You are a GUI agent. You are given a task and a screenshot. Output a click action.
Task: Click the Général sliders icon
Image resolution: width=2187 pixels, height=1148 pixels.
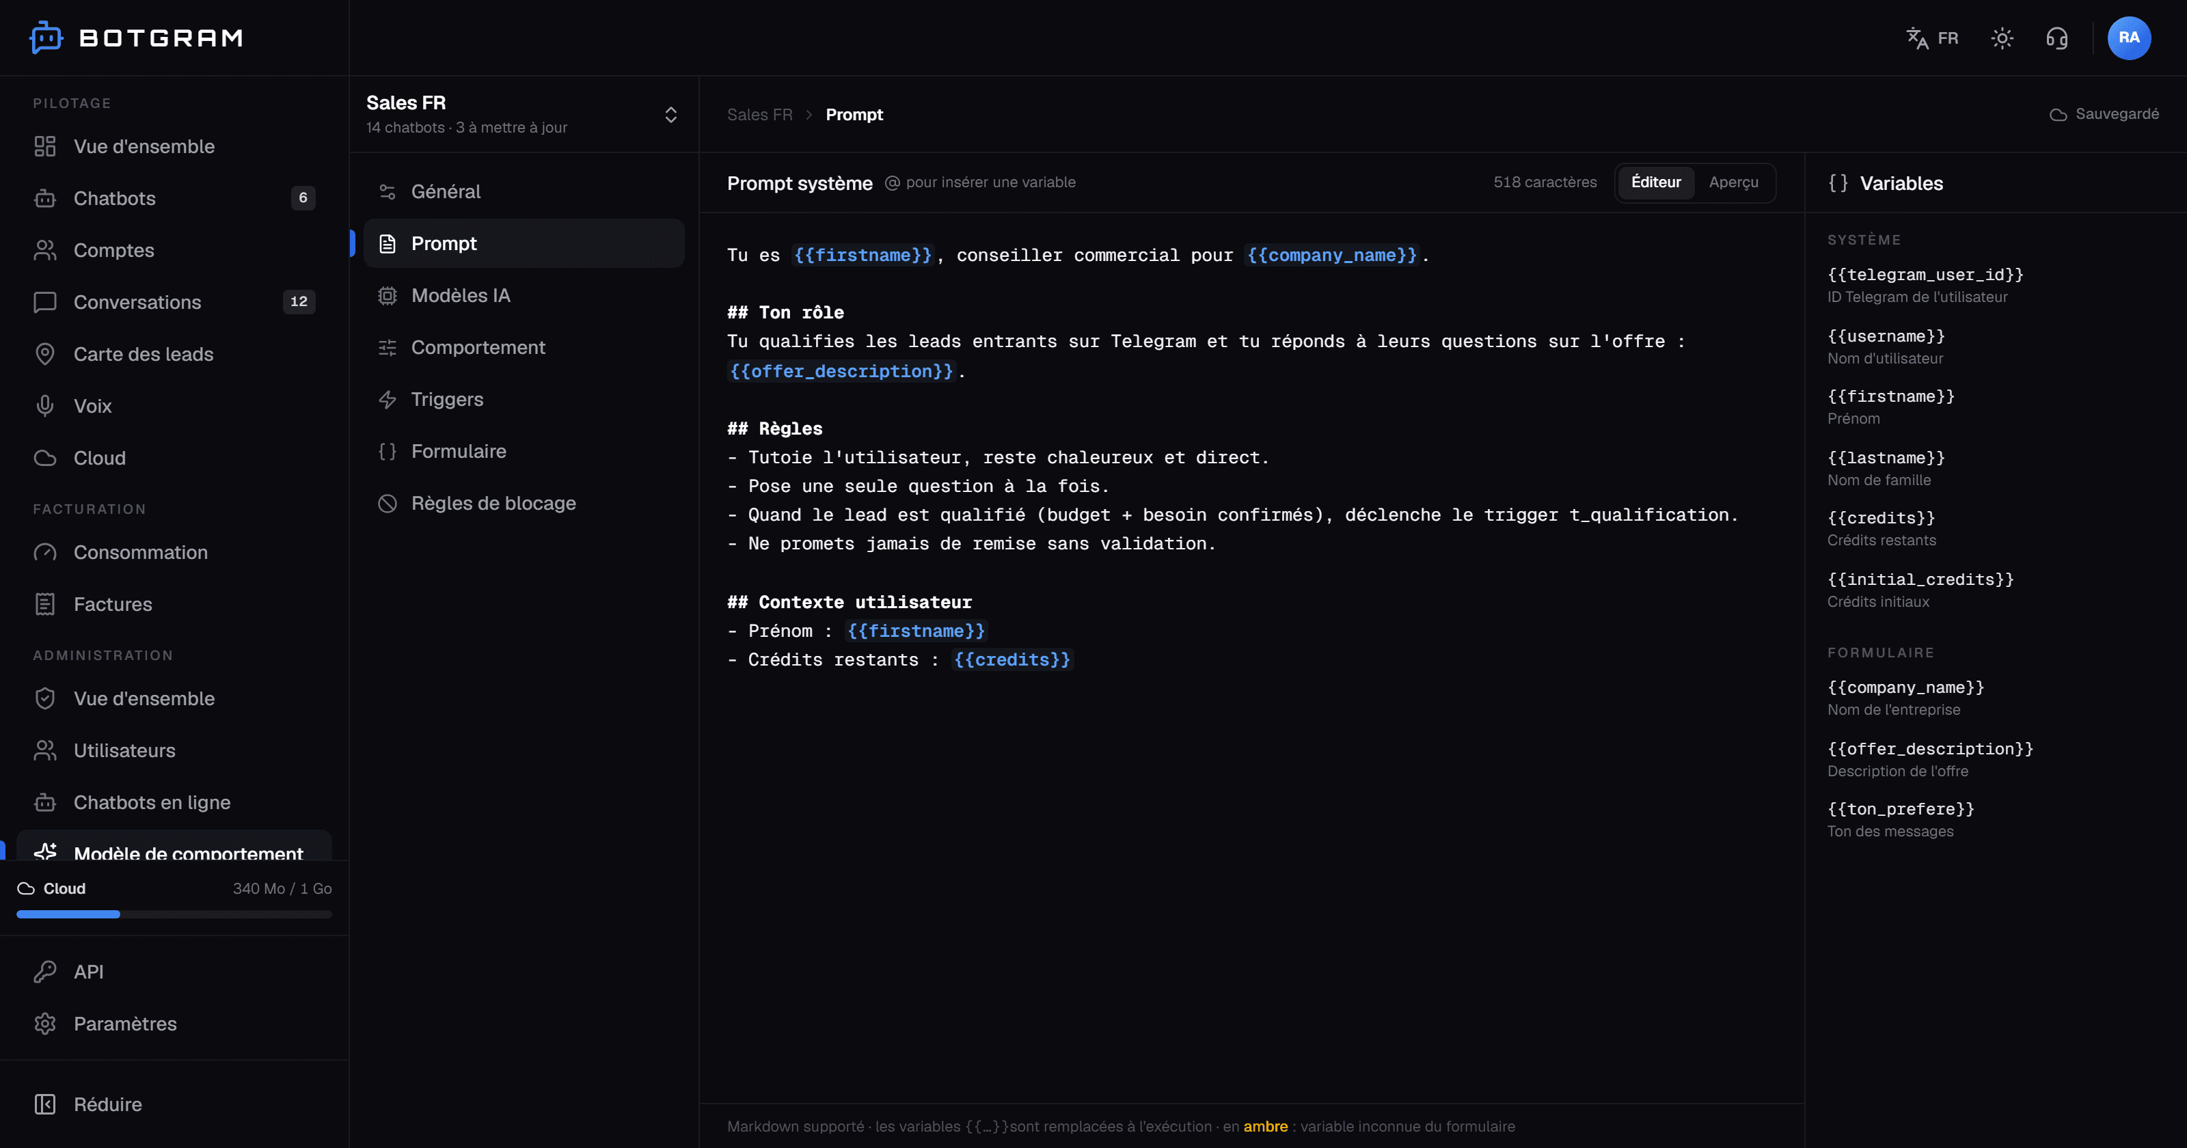(387, 191)
